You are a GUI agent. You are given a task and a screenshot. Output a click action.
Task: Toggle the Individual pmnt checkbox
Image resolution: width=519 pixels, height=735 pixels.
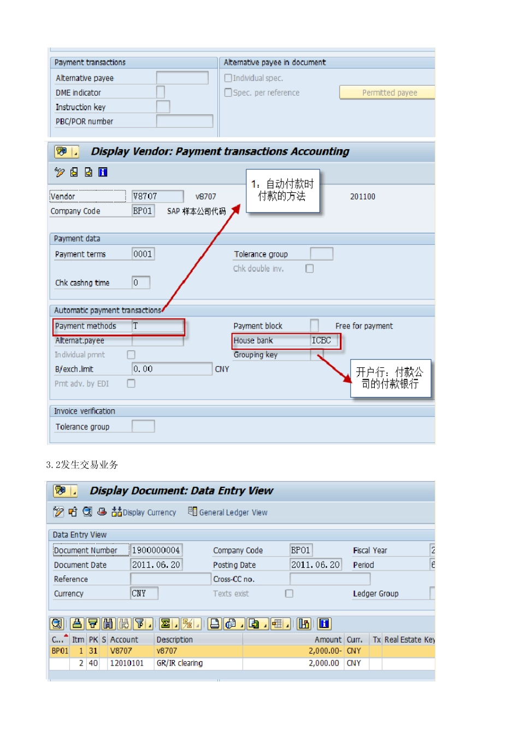click(x=131, y=355)
